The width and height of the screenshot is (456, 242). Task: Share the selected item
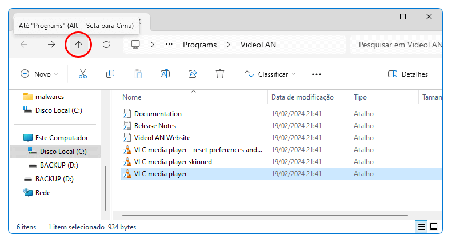(193, 74)
